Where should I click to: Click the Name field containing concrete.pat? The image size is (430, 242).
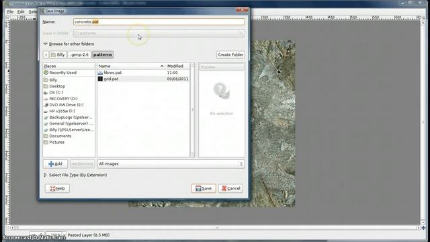pos(159,22)
